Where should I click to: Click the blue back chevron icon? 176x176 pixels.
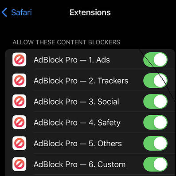(x=4, y=12)
